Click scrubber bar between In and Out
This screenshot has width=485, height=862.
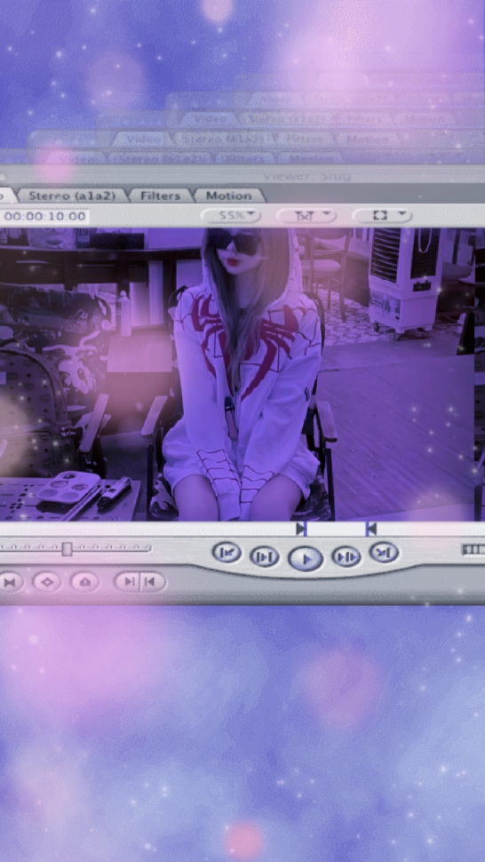336,528
